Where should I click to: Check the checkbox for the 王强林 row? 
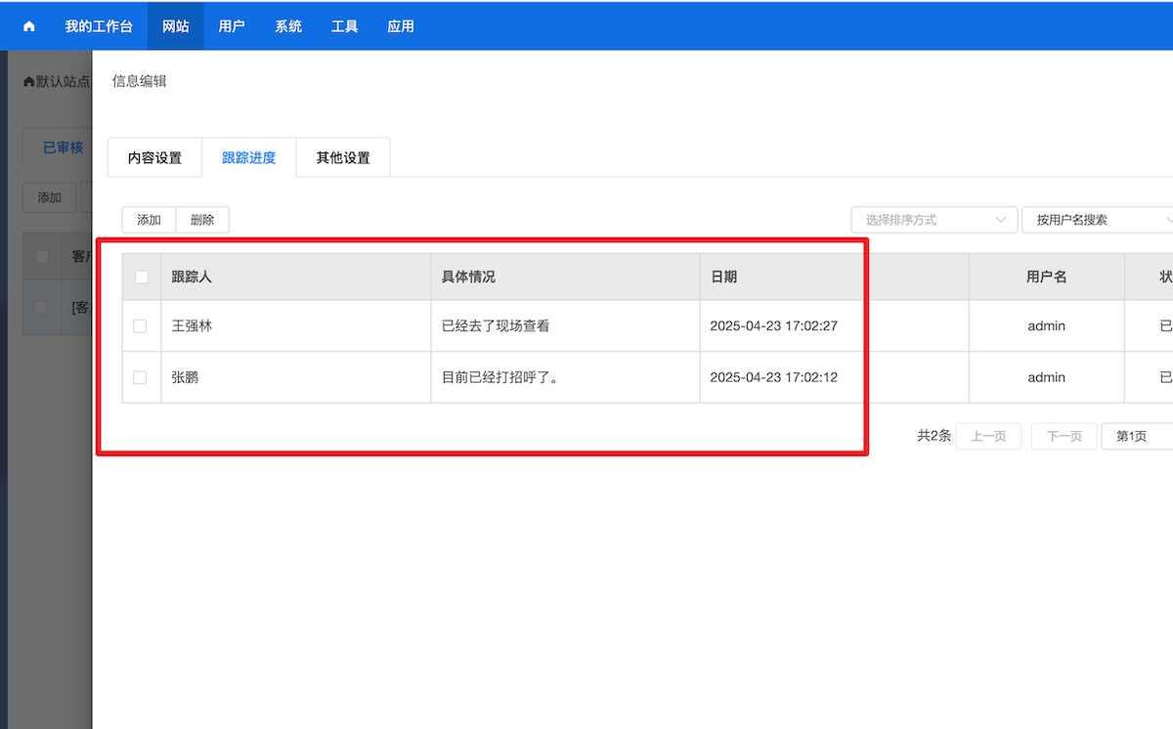[x=140, y=326]
